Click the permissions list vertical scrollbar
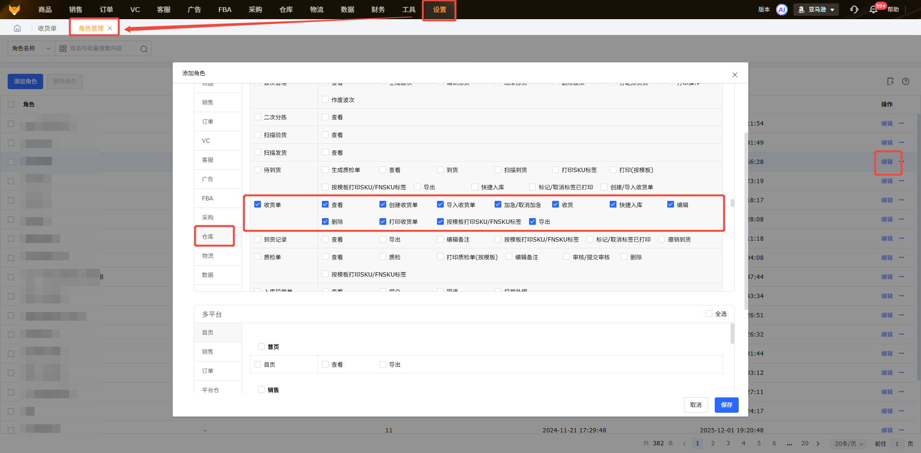The width and height of the screenshot is (921, 453). 732,203
